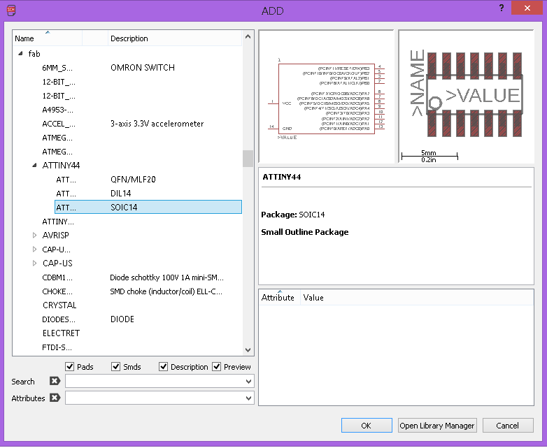Close the ADD dialog window

pos(527,8)
